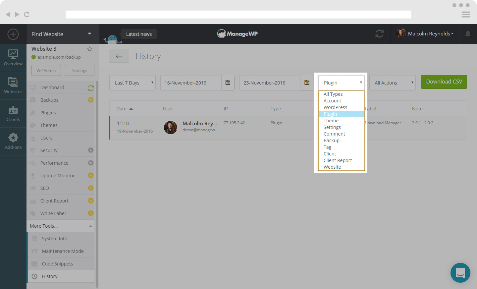Click the add website plus icon
Viewport: 477px width, 289px height.
point(13,34)
